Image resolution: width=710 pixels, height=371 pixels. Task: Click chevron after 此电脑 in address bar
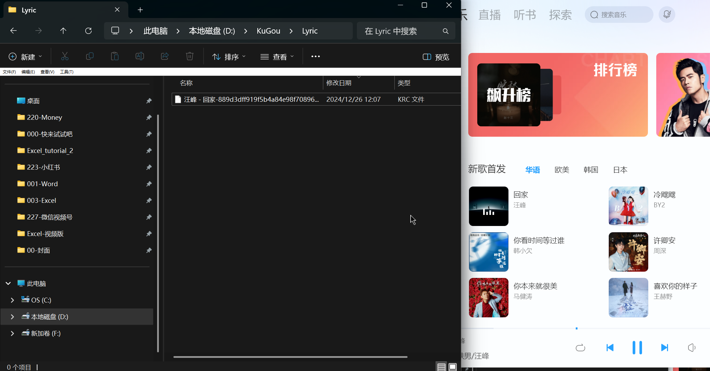(178, 31)
